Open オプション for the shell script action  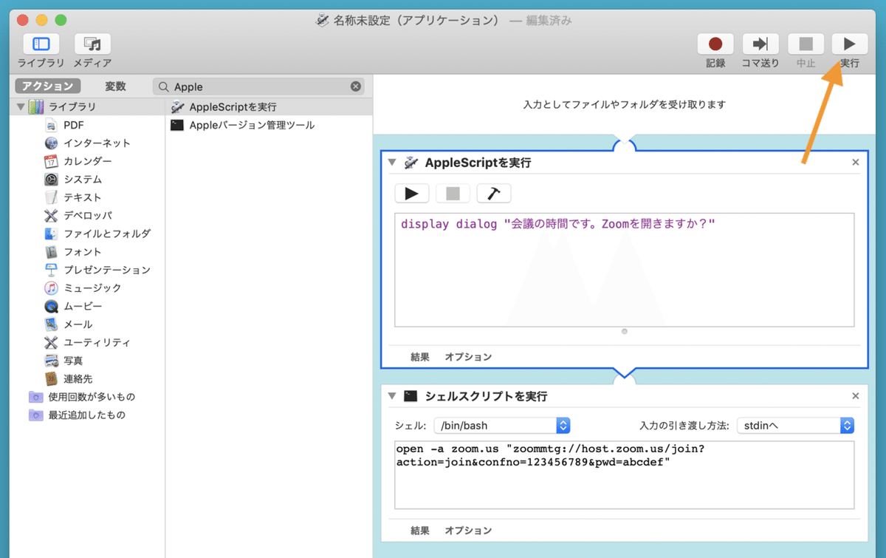(468, 530)
